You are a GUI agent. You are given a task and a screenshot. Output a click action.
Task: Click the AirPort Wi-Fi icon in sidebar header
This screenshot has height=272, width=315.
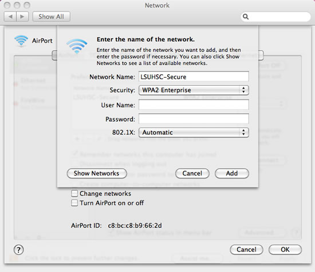[x=21, y=41]
